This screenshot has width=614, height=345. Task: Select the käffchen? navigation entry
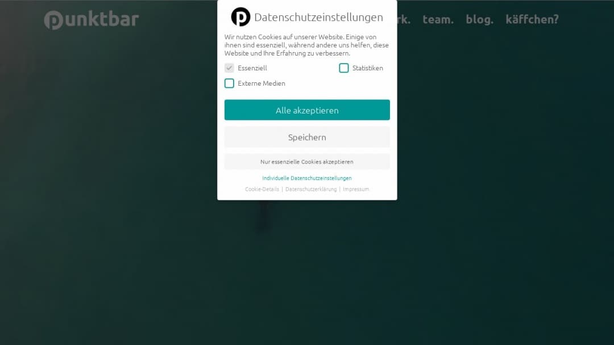pyautogui.click(x=532, y=19)
